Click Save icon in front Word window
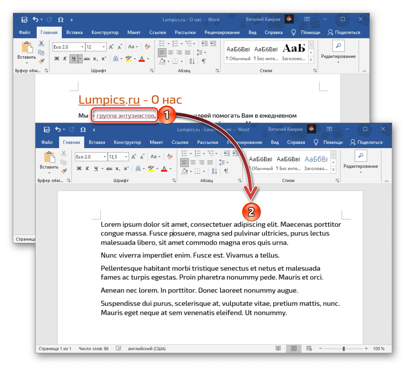Viewport: 405px width, 366px height. point(47,130)
